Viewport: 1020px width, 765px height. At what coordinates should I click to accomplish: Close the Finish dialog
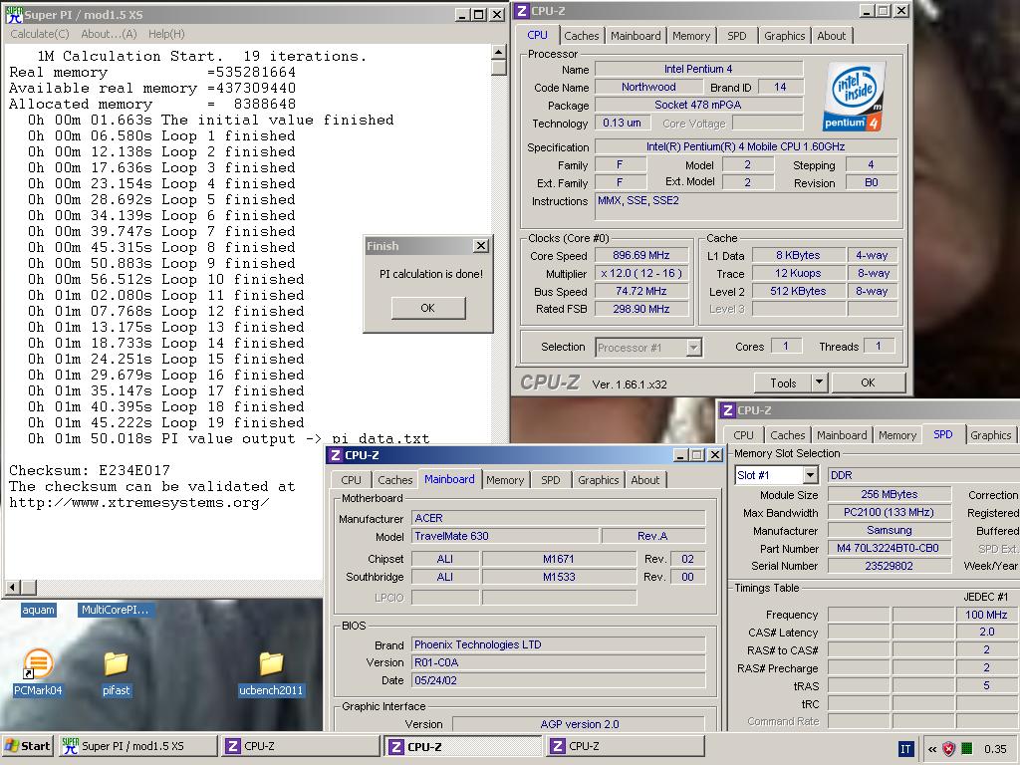coord(481,245)
